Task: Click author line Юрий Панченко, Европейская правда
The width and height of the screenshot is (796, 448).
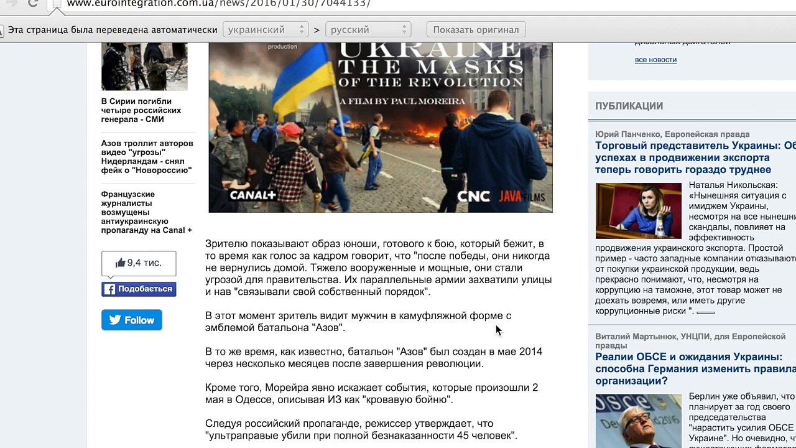Action: [x=672, y=134]
